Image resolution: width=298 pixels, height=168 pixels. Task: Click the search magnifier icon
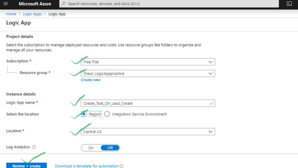64,4
